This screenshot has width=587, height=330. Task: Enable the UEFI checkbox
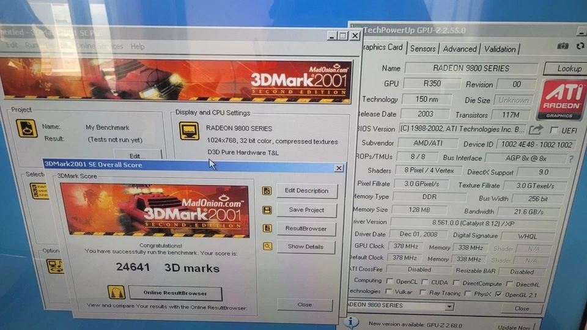(x=554, y=130)
